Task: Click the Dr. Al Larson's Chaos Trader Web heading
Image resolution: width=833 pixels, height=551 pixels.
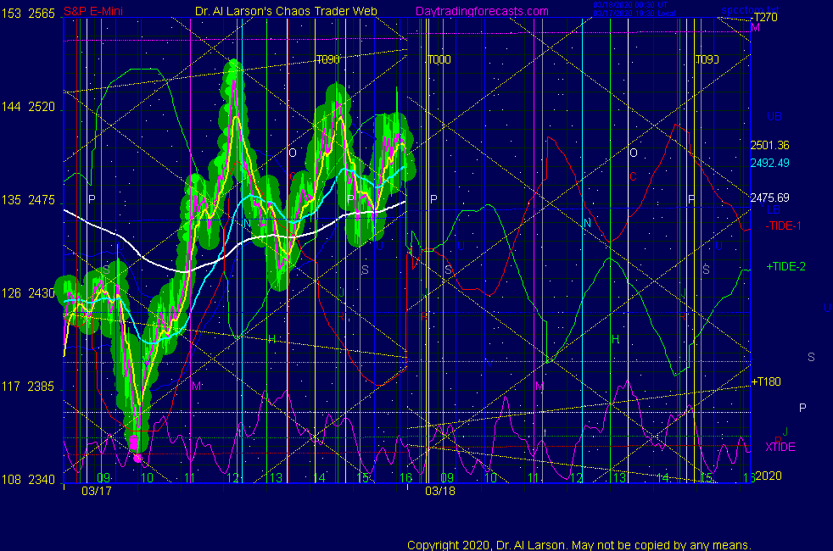Action: point(286,11)
